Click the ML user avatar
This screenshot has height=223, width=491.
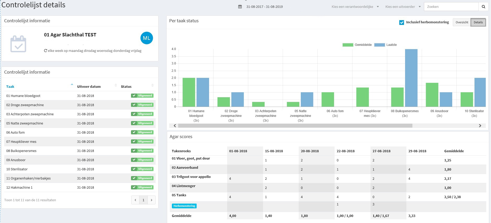(146, 38)
